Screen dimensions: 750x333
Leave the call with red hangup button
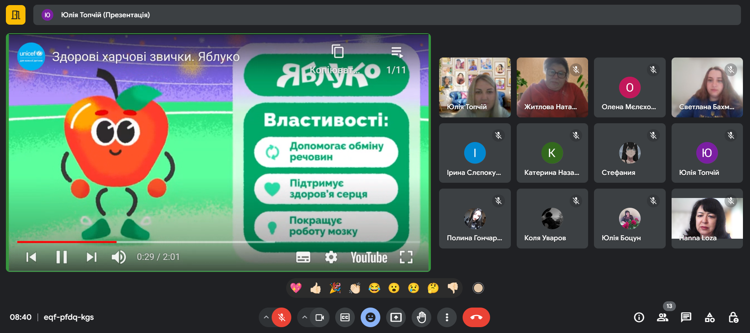[x=476, y=317]
